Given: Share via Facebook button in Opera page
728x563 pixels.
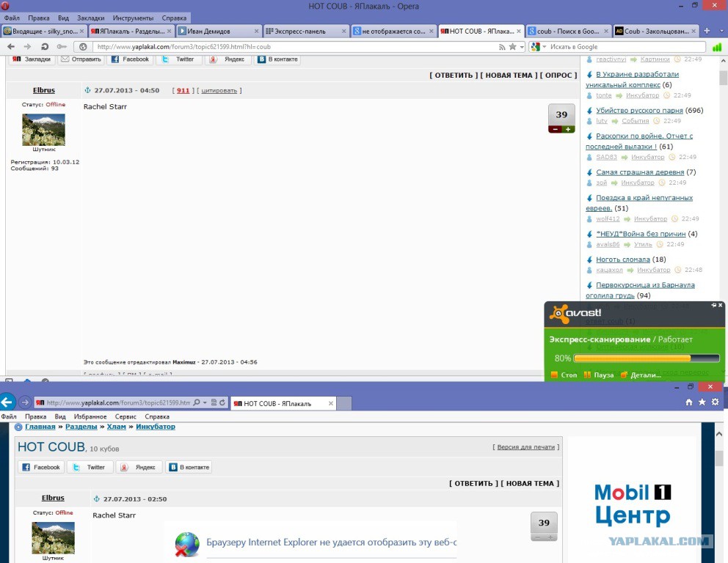Looking at the screenshot, I should 131,59.
